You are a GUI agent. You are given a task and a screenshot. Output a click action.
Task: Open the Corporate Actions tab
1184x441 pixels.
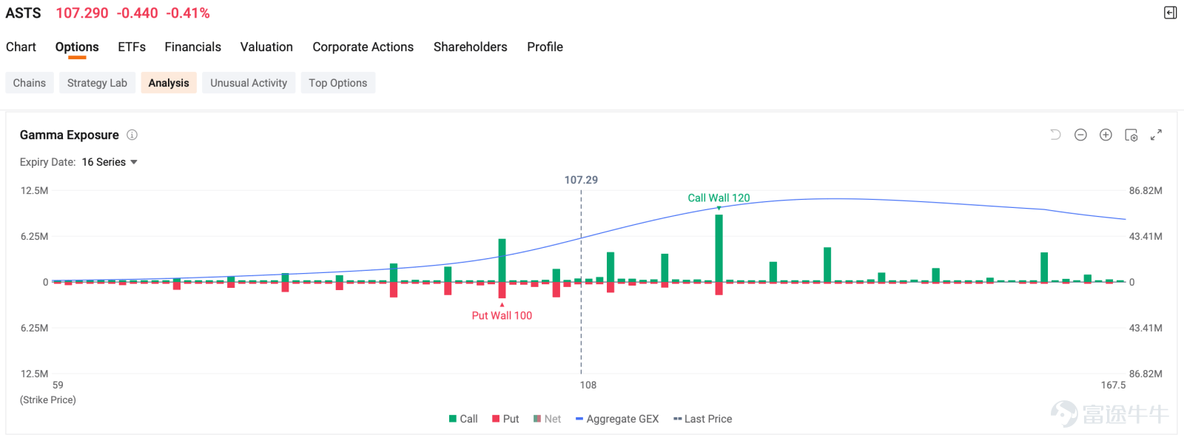tap(363, 47)
